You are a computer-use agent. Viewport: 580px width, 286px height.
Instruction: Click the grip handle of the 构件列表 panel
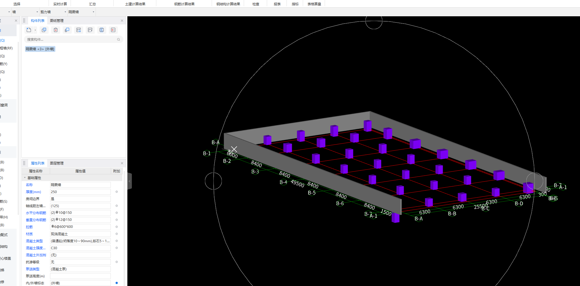point(24,20)
